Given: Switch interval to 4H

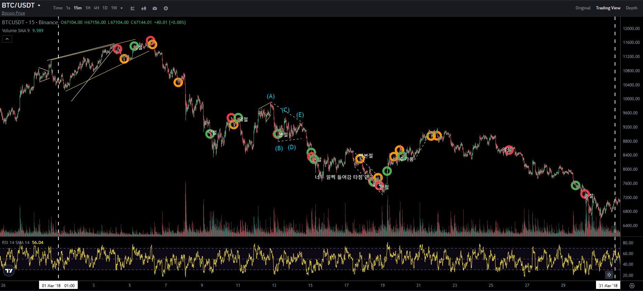Looking at the screenshot, I should click(96, 8).
